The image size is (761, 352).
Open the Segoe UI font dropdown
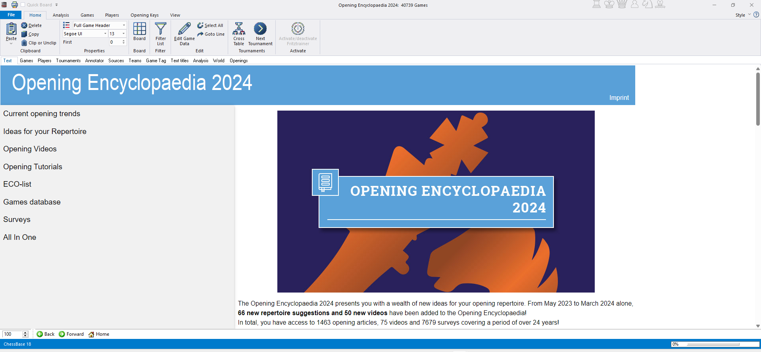tap(105, 34)
